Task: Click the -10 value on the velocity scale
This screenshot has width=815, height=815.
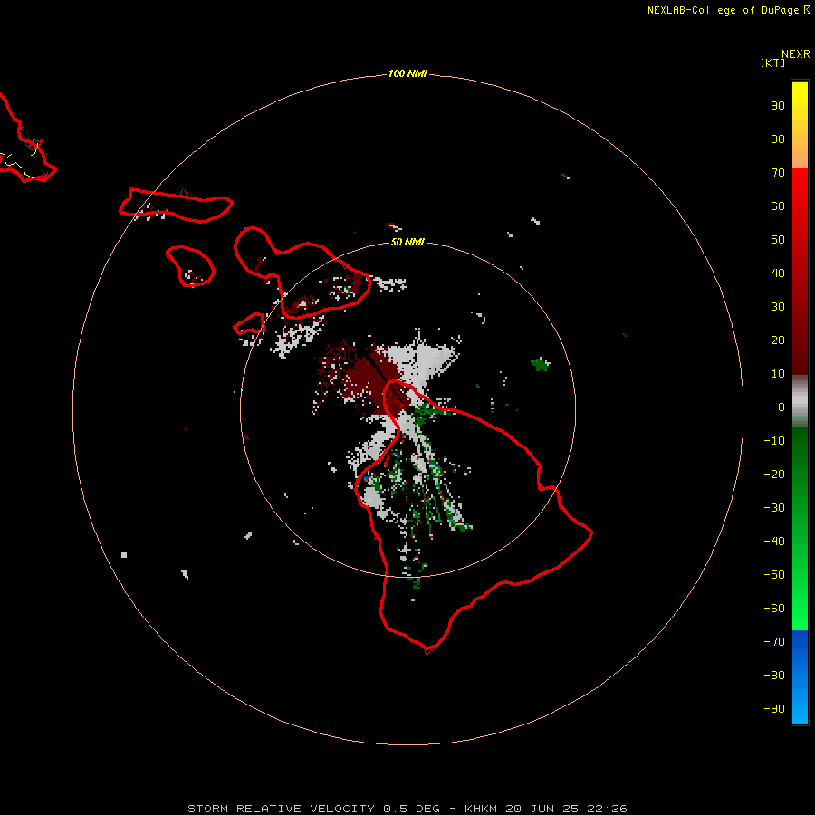Action: (774, 441)
